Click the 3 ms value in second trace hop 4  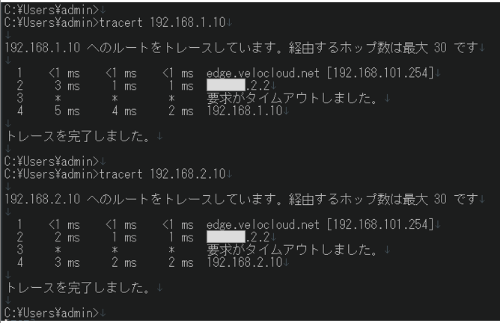67,262
